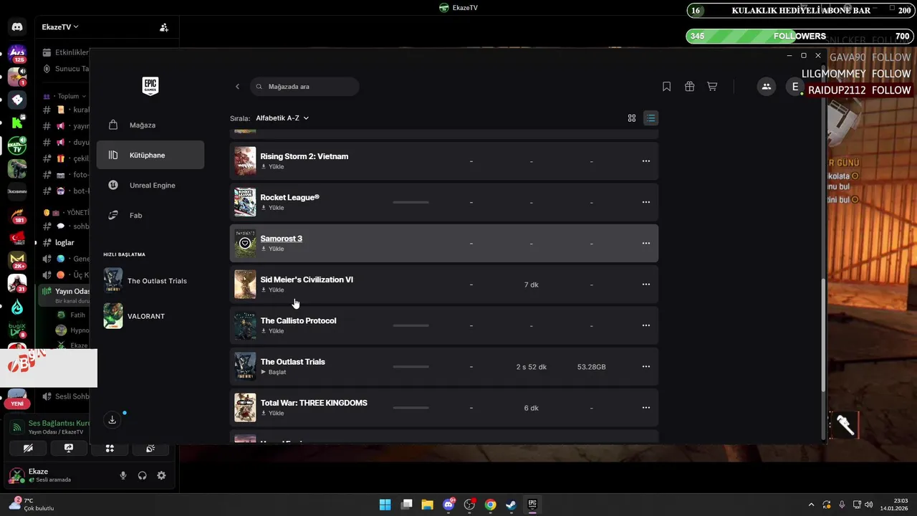Deafen with headphones icon in Discord

click(143, 475)
